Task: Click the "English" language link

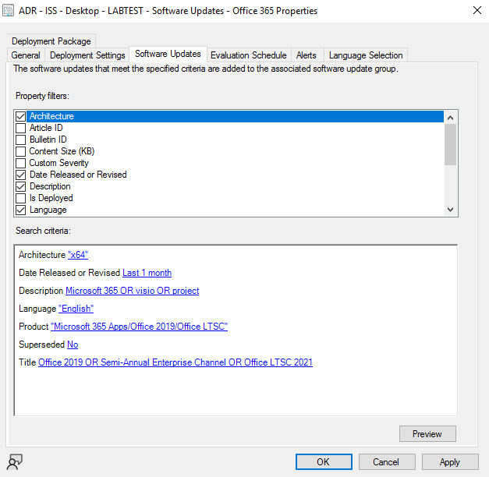Action: [76, 309]
